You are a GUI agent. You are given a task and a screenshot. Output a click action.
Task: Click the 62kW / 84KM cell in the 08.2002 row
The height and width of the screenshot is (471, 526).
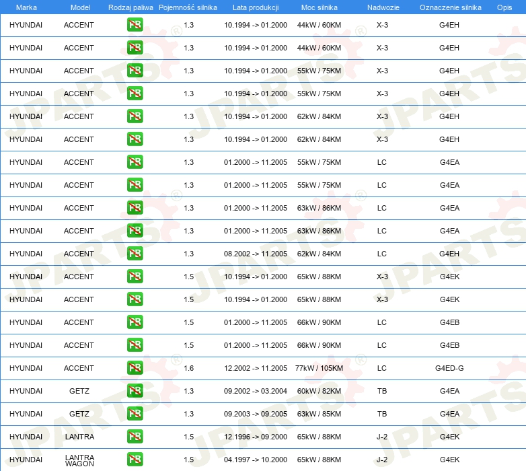coord(319,254)
